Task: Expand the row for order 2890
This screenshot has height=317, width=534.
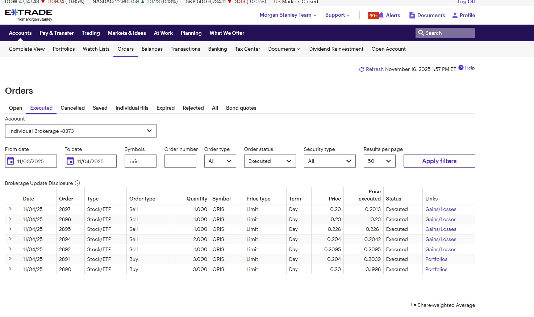Action: (x=11, y=269)
